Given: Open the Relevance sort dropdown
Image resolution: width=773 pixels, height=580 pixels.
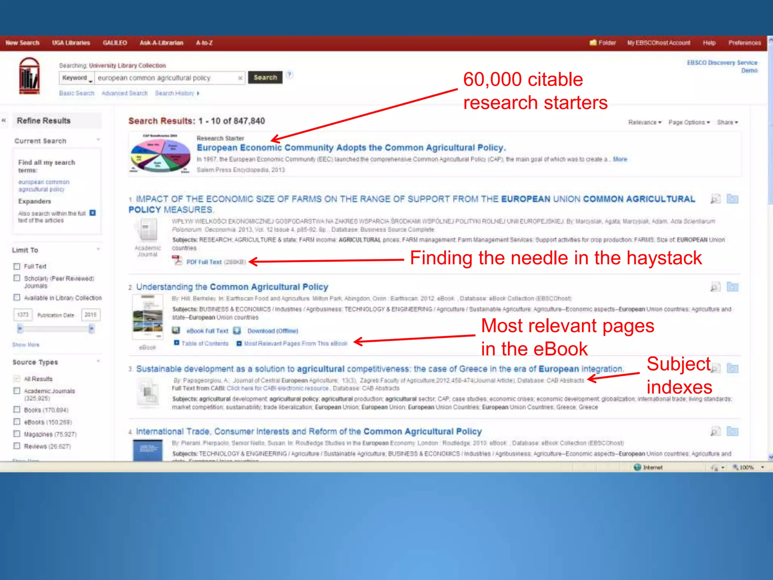Looking at the screenshot, I should [x=645, y=122].
